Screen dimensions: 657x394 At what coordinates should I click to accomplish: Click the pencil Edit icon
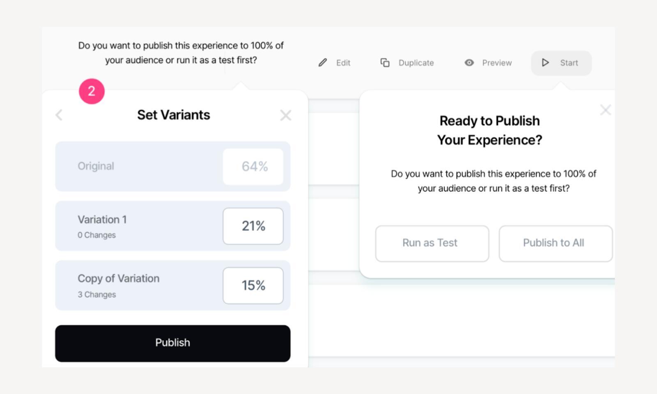coord(323,63)
